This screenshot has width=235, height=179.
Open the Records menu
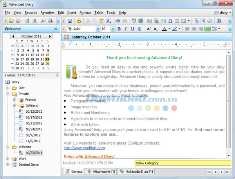(x=31, y=12)
